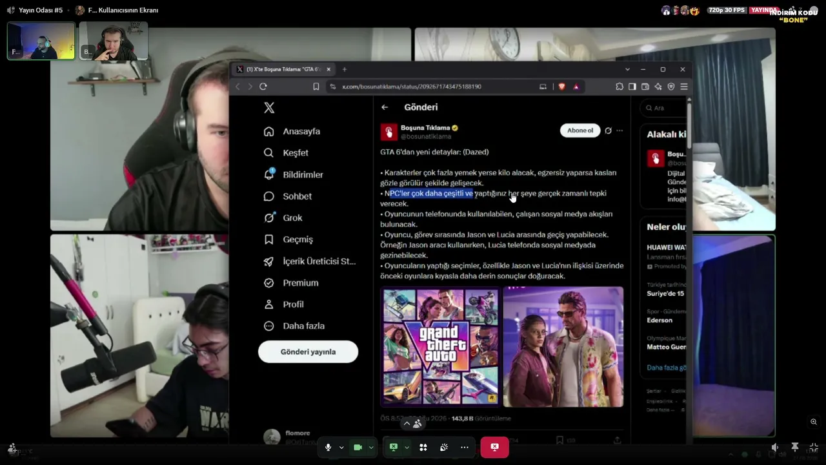
Task: Open Bildirimler notifications page
Action: coord(294,174)
